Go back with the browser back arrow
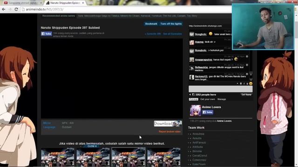The image size is (298, 167). [4, 9]
